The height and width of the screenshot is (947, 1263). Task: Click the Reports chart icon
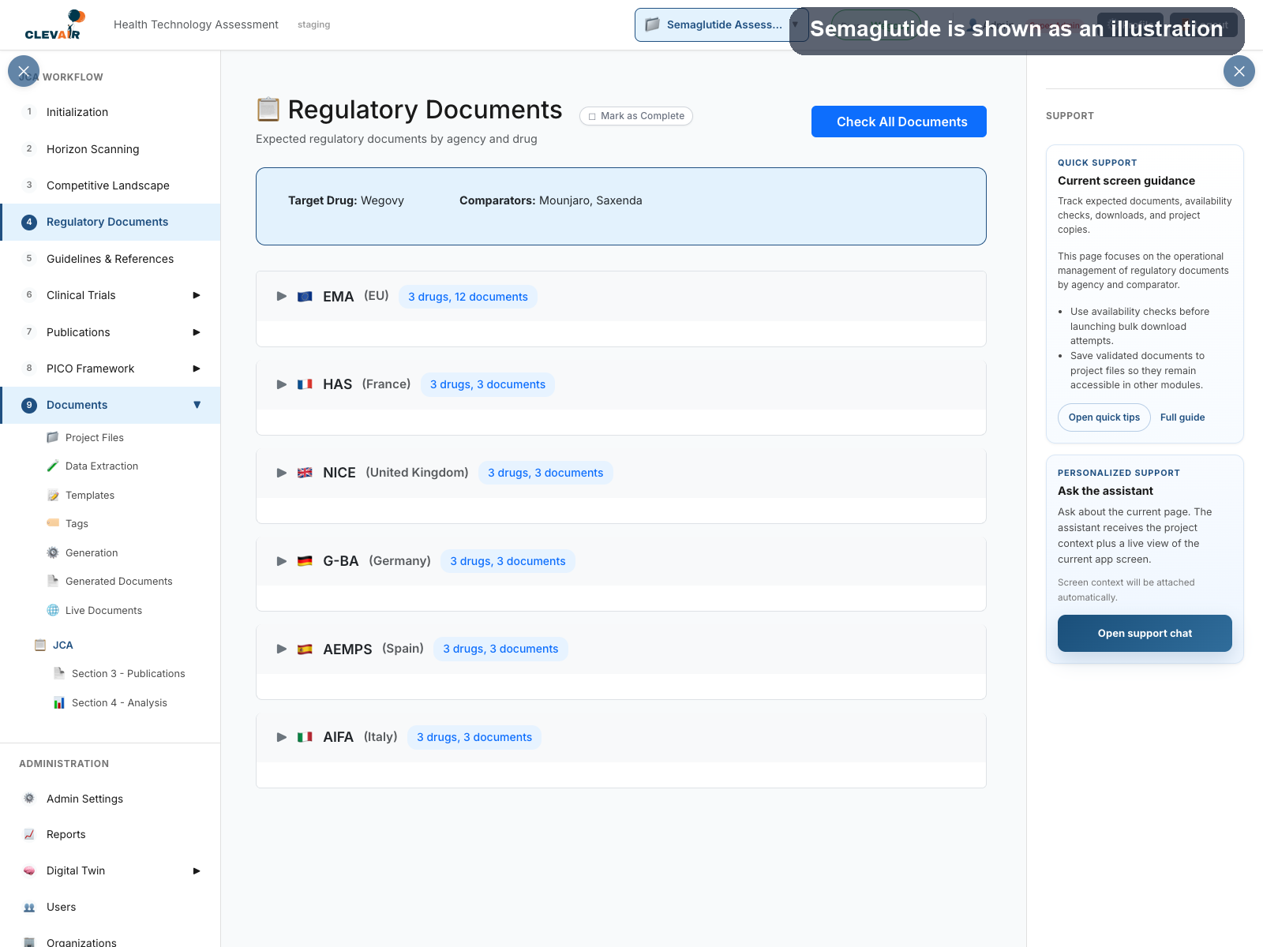click(x=29, y=834)
